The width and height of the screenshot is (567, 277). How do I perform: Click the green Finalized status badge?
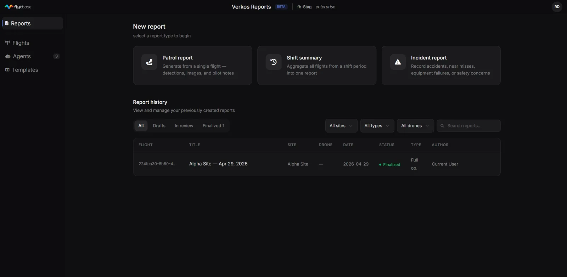tap(390, 164)
